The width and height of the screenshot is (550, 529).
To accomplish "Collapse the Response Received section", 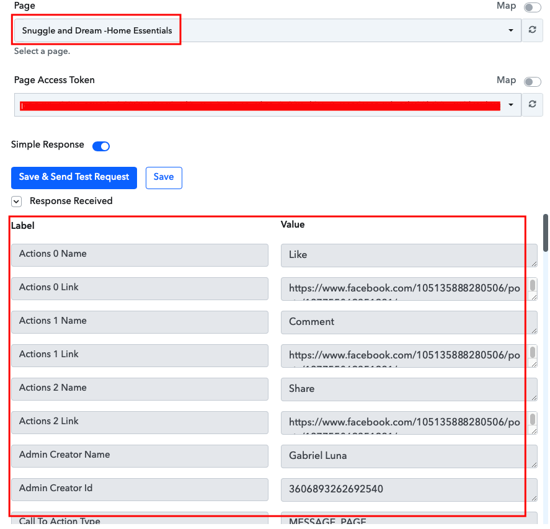I will [x=17, y=202].
